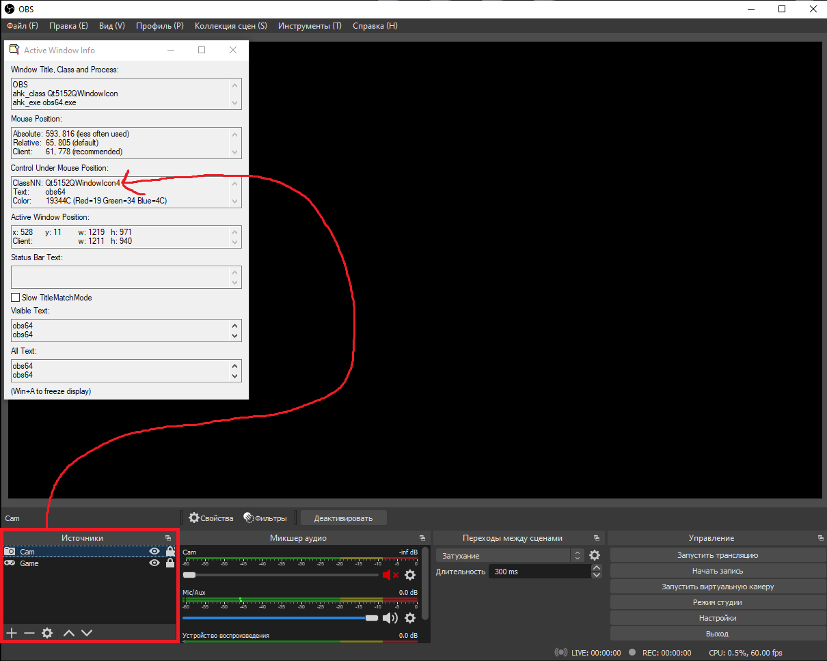Hide the Cam source with eye icon
Image resolution: width=827 pixels, height=661 pixels.
pyautogui.click(x=154, y=551)
